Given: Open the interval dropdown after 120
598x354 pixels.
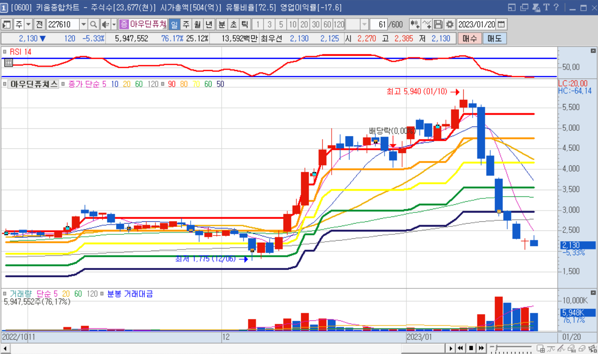Looking at the screenshot, I should 364,24.
